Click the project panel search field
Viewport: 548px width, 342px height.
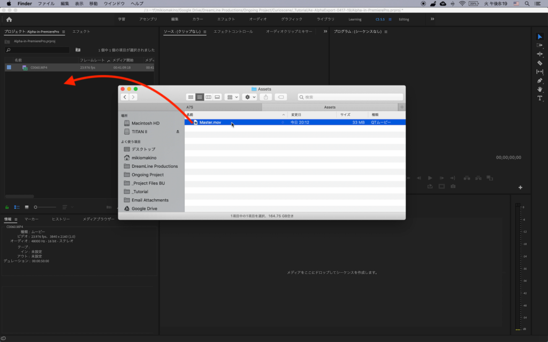click(x=37, y=50)
